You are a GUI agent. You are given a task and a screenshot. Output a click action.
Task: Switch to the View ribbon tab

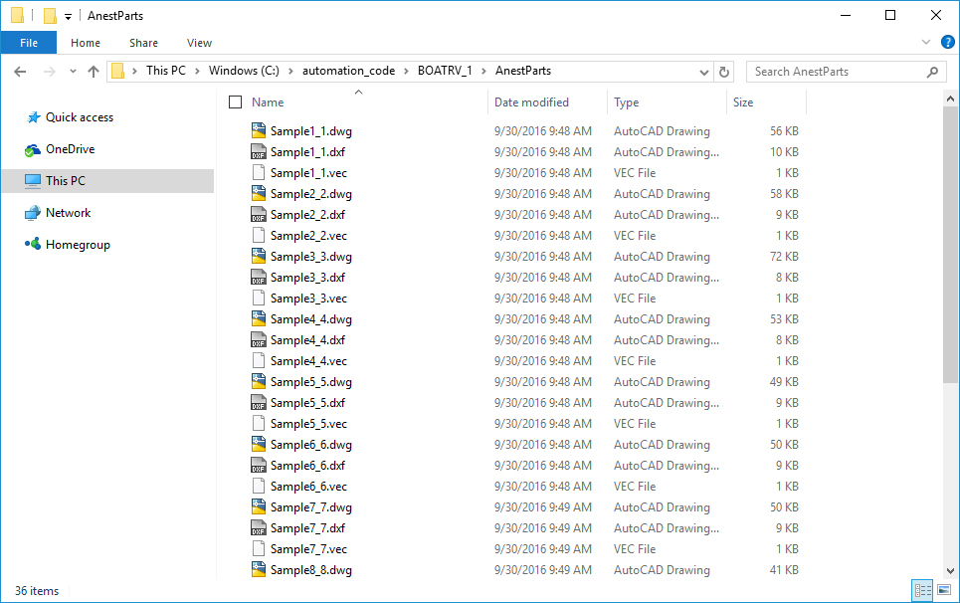tap(199, 43)
